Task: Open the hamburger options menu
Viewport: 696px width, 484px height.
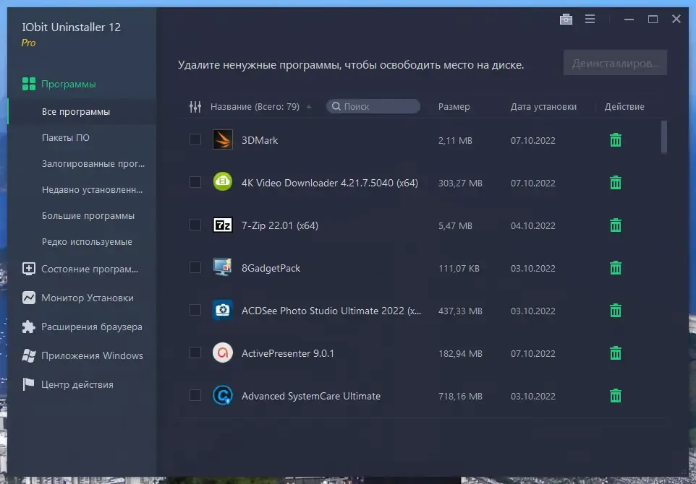Action: 590,19
